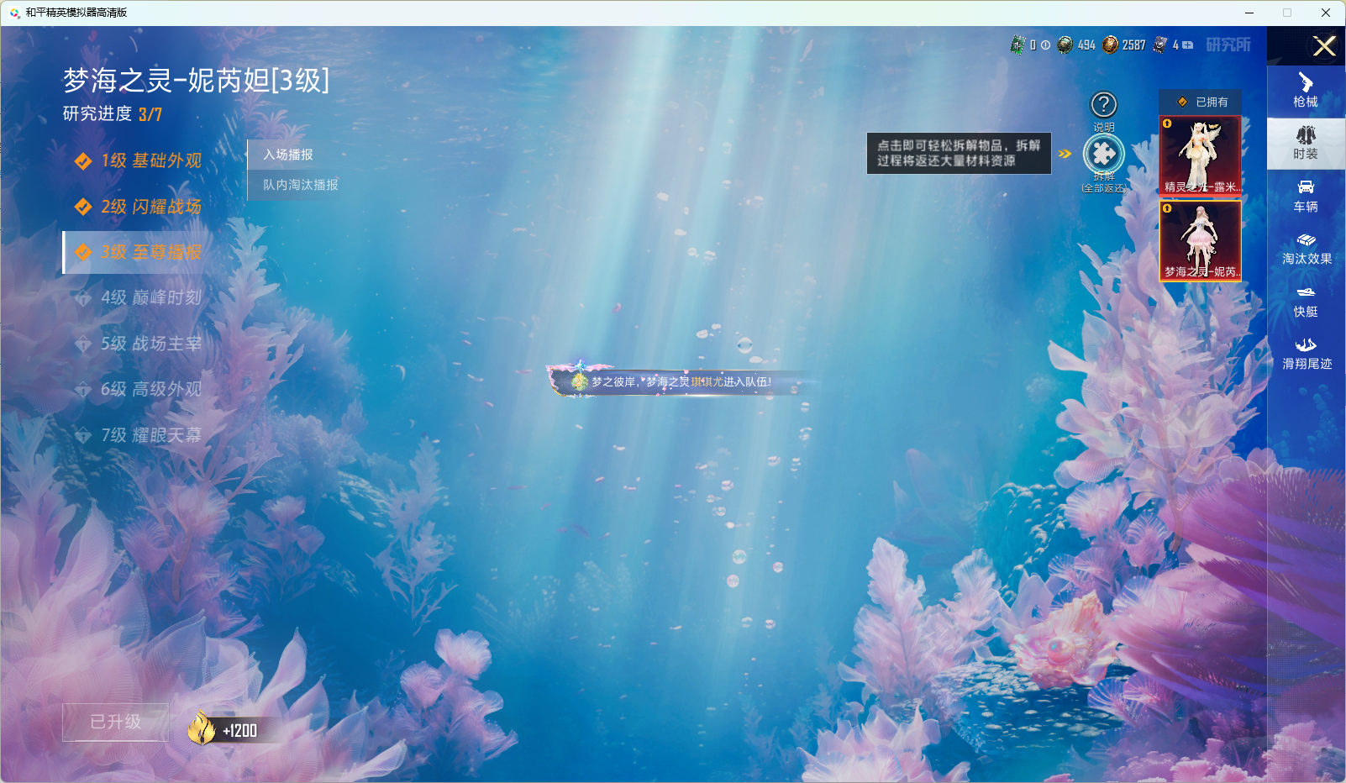Click the 梦之彼岸 entry broadcast preview banner
The image size is (1346, 783).
679,381
